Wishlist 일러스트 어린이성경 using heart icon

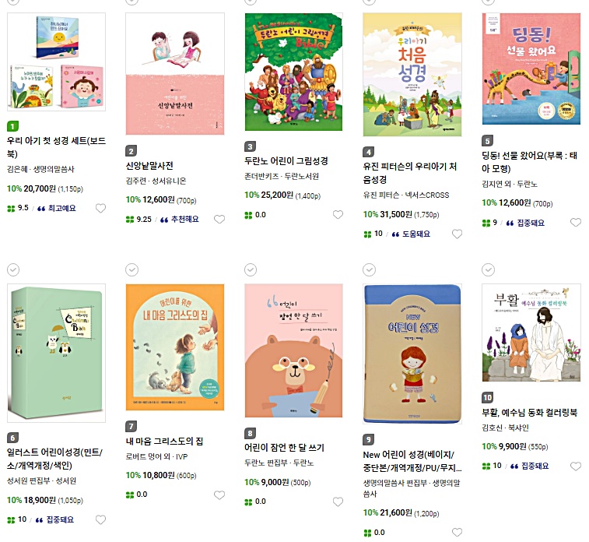click(x=100, y=520)
